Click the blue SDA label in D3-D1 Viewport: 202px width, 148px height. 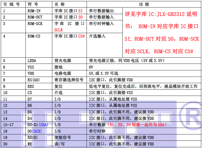click(x=43, y=125)
